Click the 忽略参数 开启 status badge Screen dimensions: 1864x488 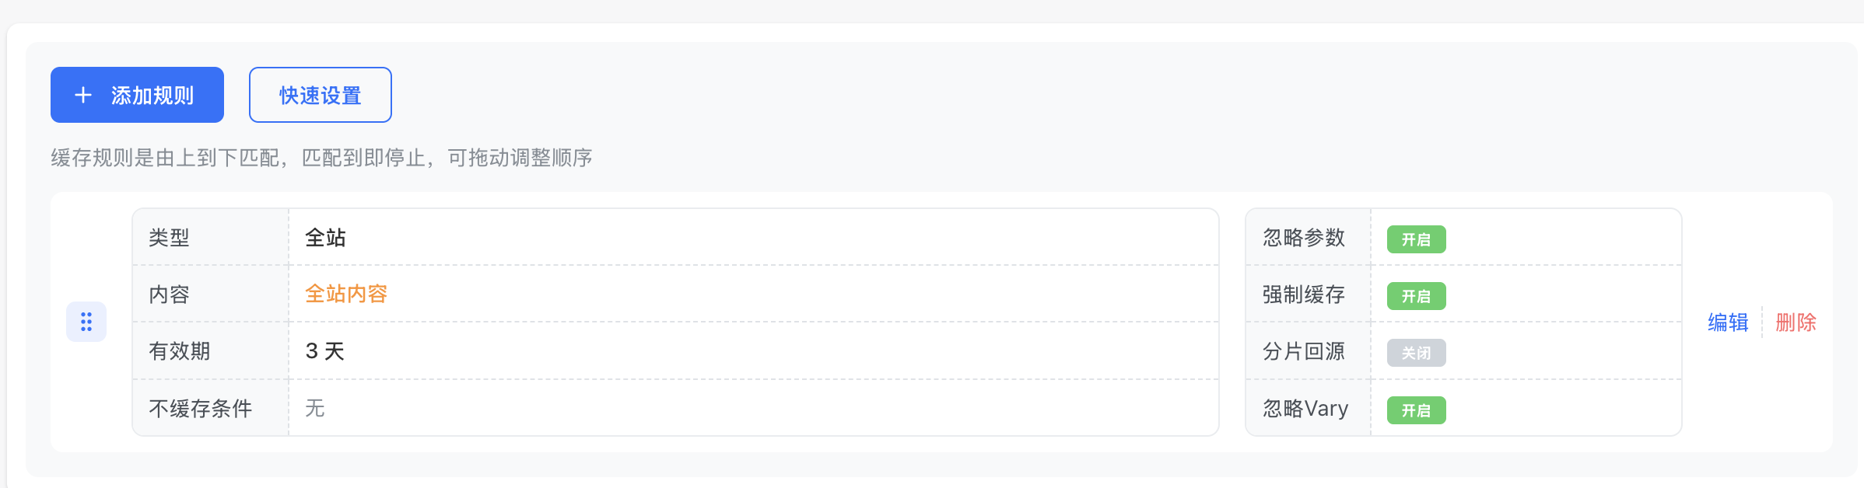(x=1416, y=239)
